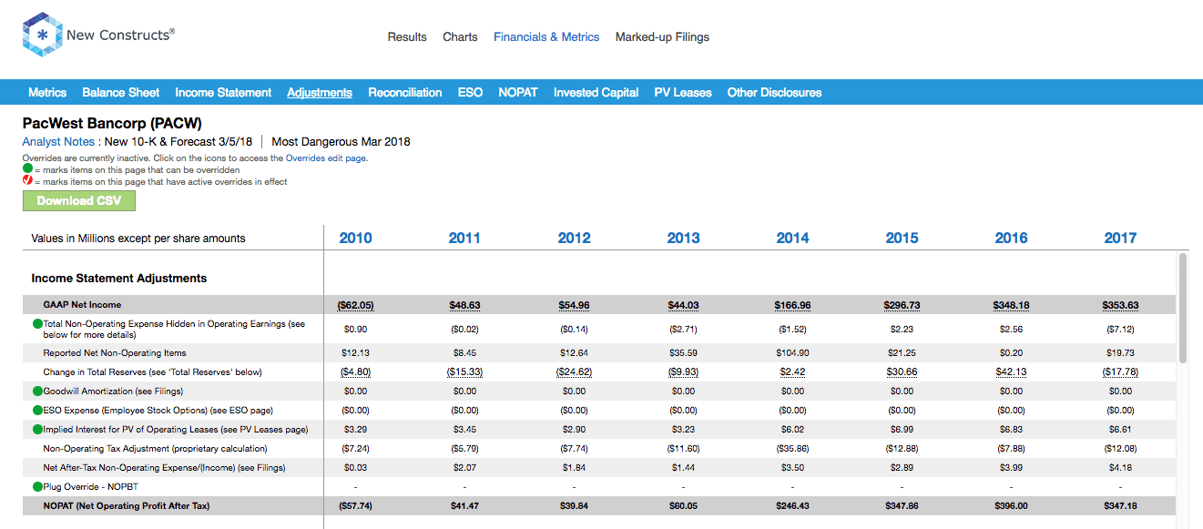Click green override dot beside Total Non-Operating Expense
Image resolution: width=1203 pixels, height=529 pixels.
(37, 323)
